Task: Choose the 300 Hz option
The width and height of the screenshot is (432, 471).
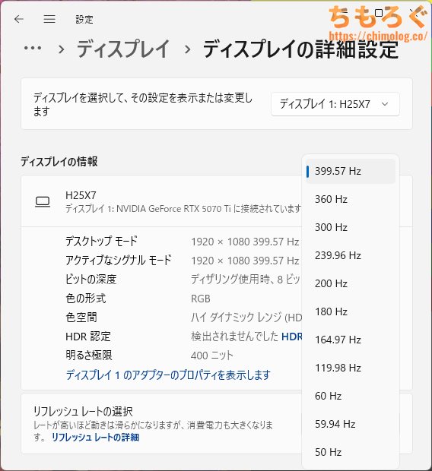Action: coord(351,227)
